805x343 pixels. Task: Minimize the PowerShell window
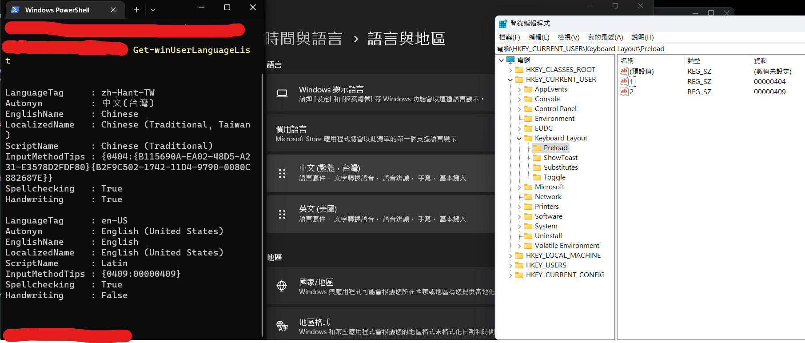pyautogui.click(x=201, y=8)
